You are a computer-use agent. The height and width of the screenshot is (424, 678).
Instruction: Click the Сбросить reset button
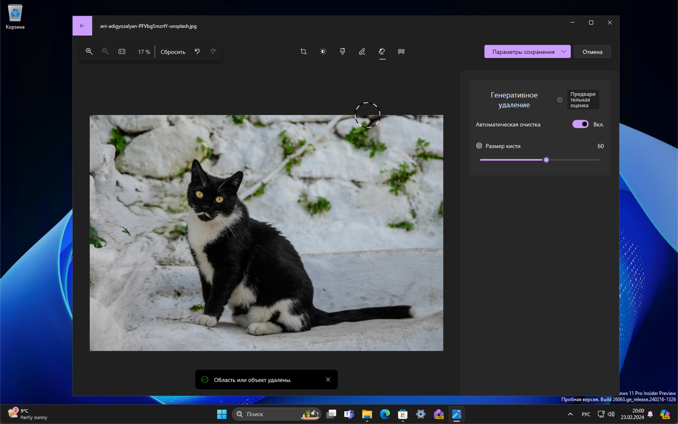[x=173, y=52]
